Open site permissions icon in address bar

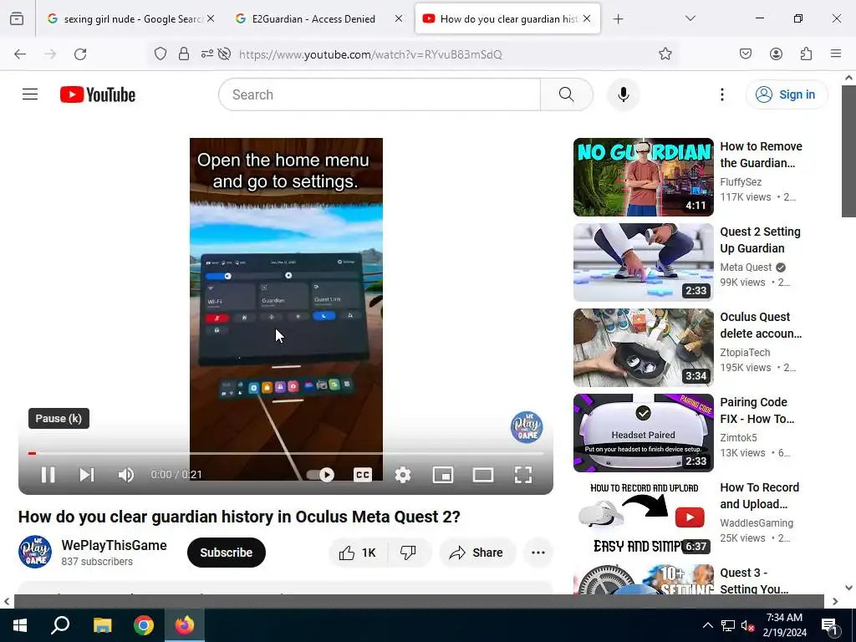pos(207,53)
